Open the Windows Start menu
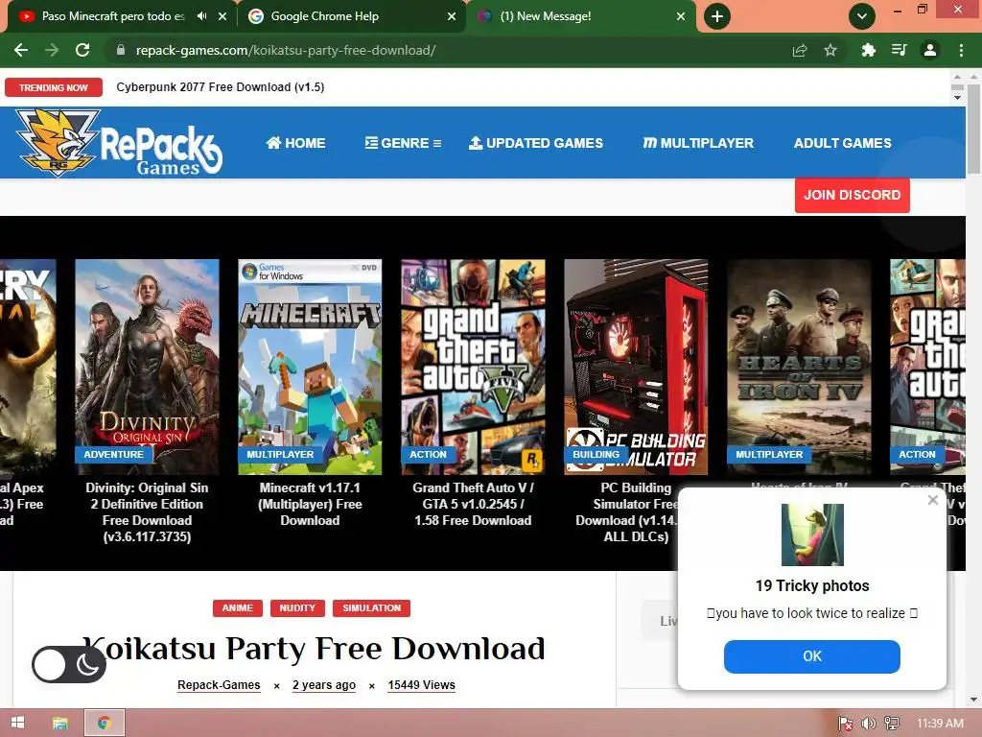The height and width of the screenshot is (737, 982). tap(17, 723)
